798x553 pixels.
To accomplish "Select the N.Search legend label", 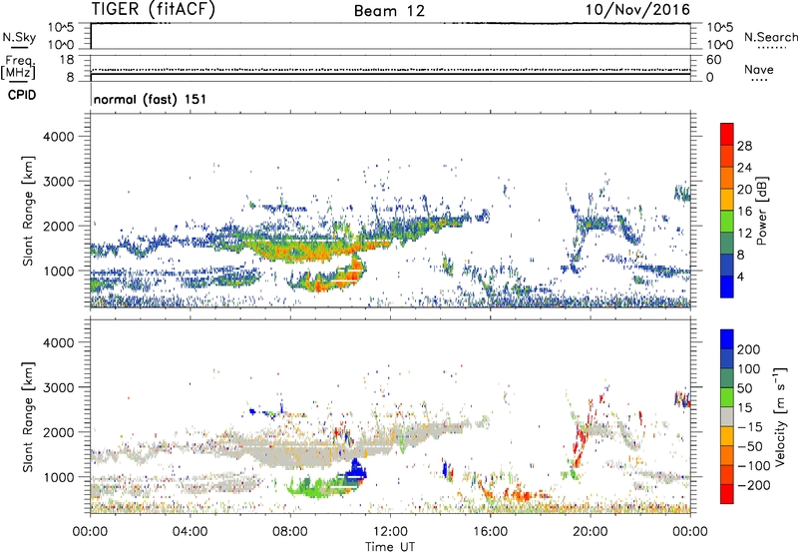I will (770, 37).
